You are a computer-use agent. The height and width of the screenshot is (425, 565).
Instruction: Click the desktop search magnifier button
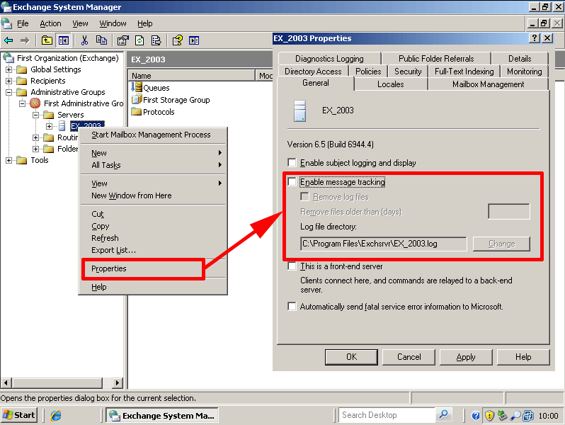[x=443, y=415]
